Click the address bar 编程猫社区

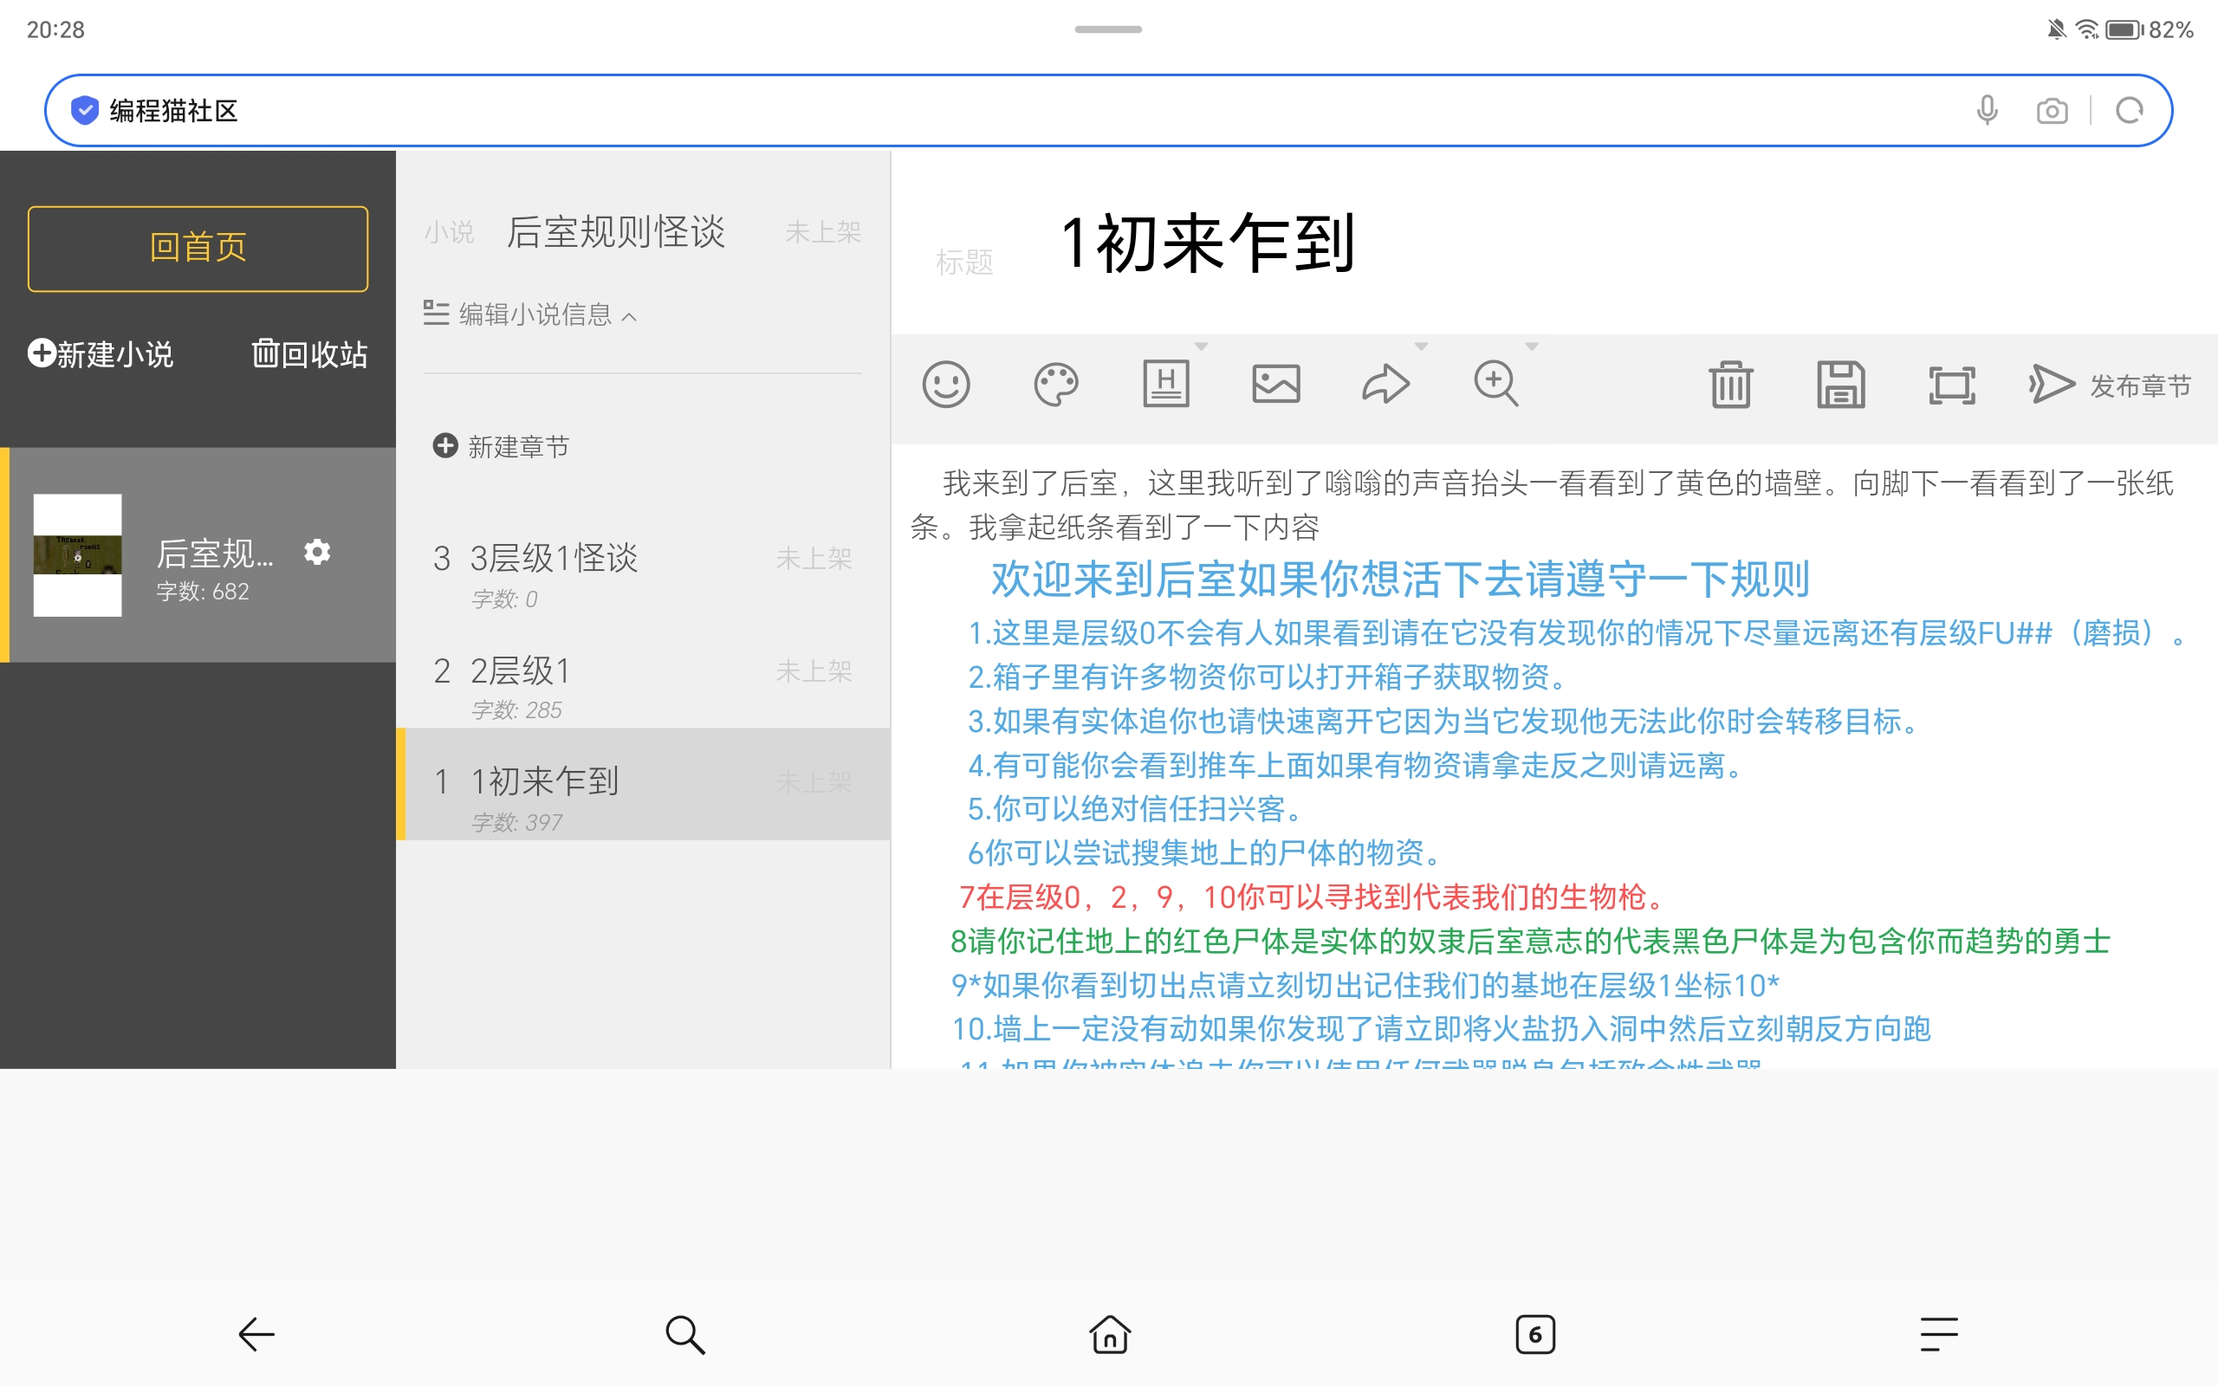1108,110
